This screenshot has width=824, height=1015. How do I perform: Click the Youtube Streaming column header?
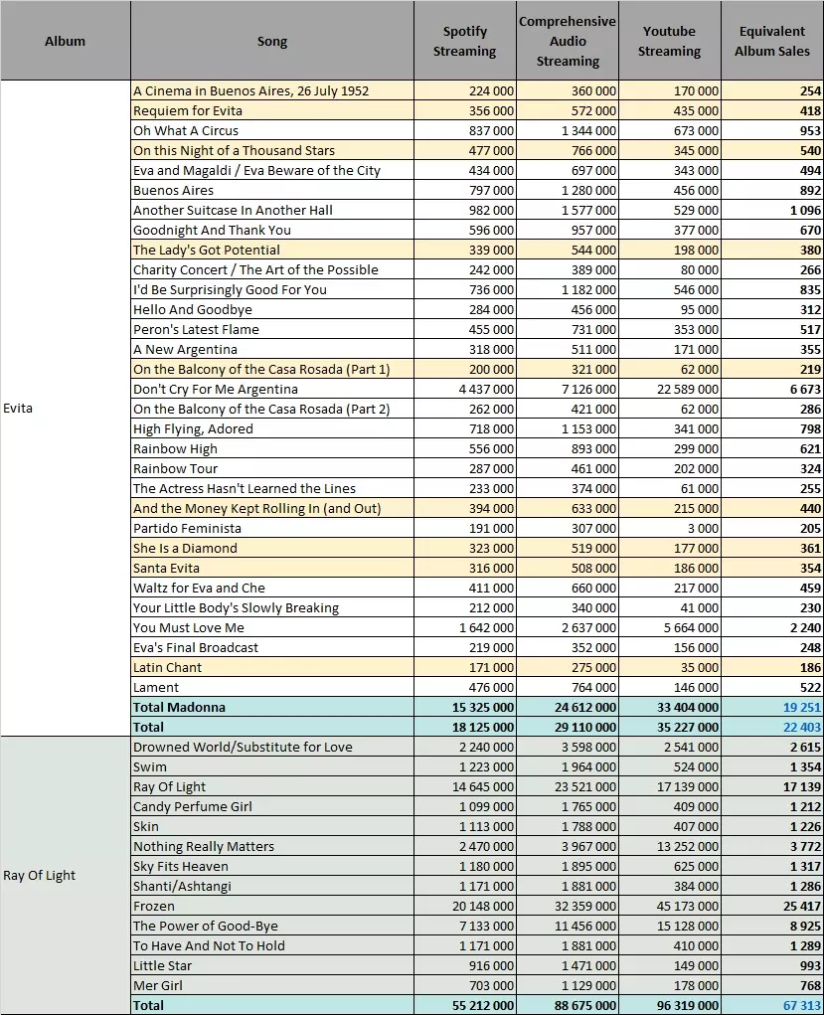tap(669, 41)
